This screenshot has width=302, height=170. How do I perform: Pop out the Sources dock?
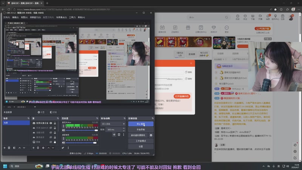58,118
